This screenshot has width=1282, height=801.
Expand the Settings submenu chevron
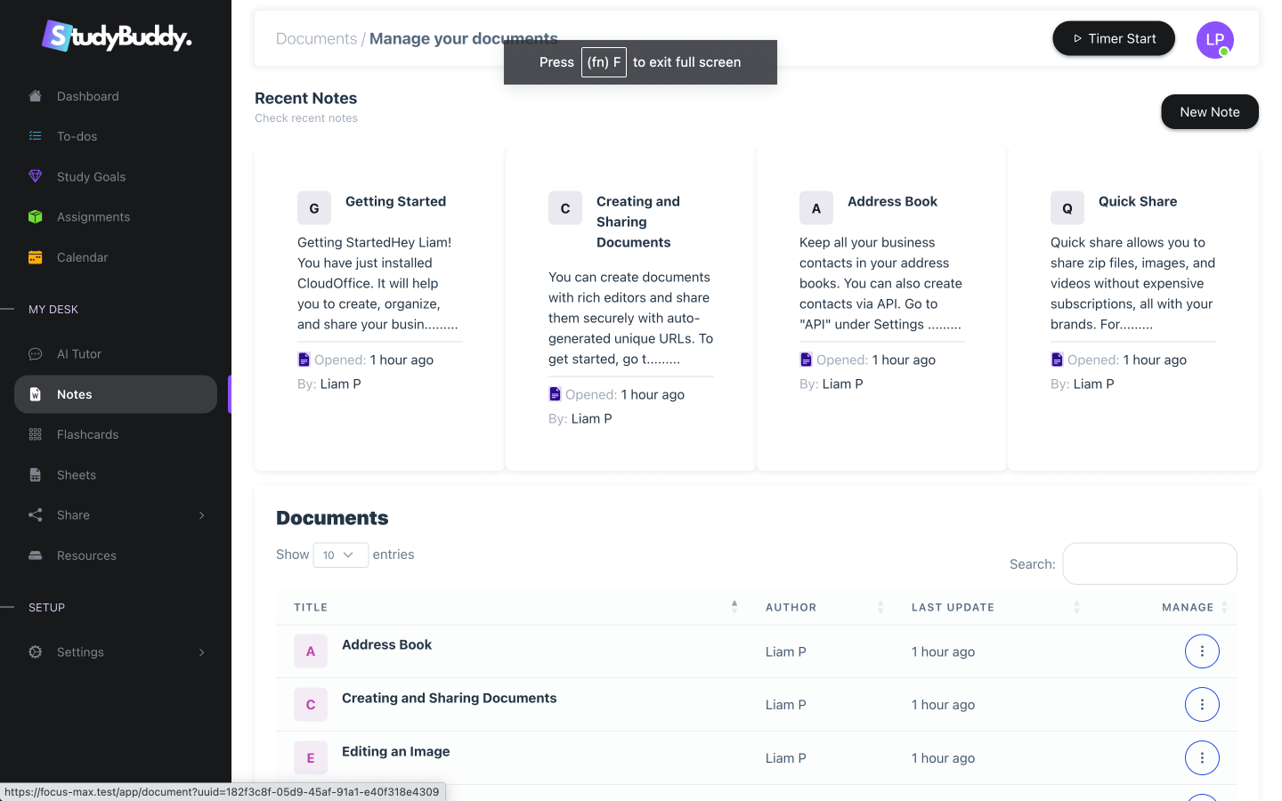tap(202, 652)
